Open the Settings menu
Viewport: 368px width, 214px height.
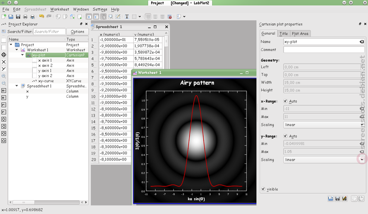click(x=100, y=9)
